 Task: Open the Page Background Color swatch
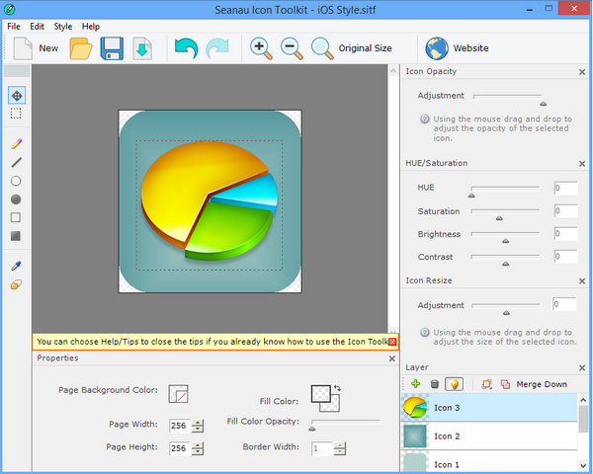tap(178, 393)
